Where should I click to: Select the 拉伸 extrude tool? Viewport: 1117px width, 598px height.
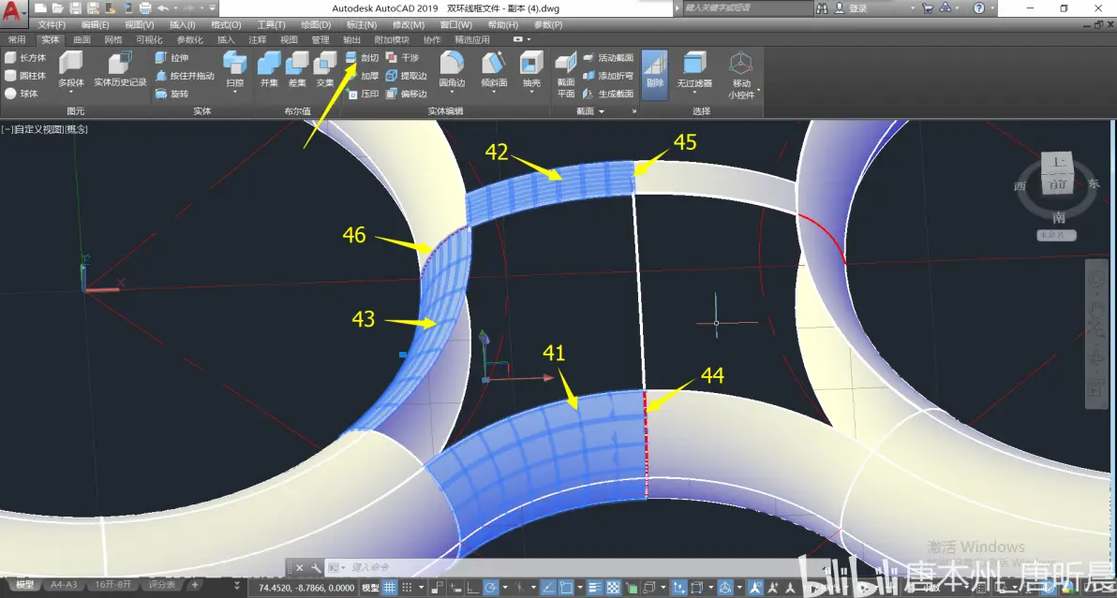172,58
